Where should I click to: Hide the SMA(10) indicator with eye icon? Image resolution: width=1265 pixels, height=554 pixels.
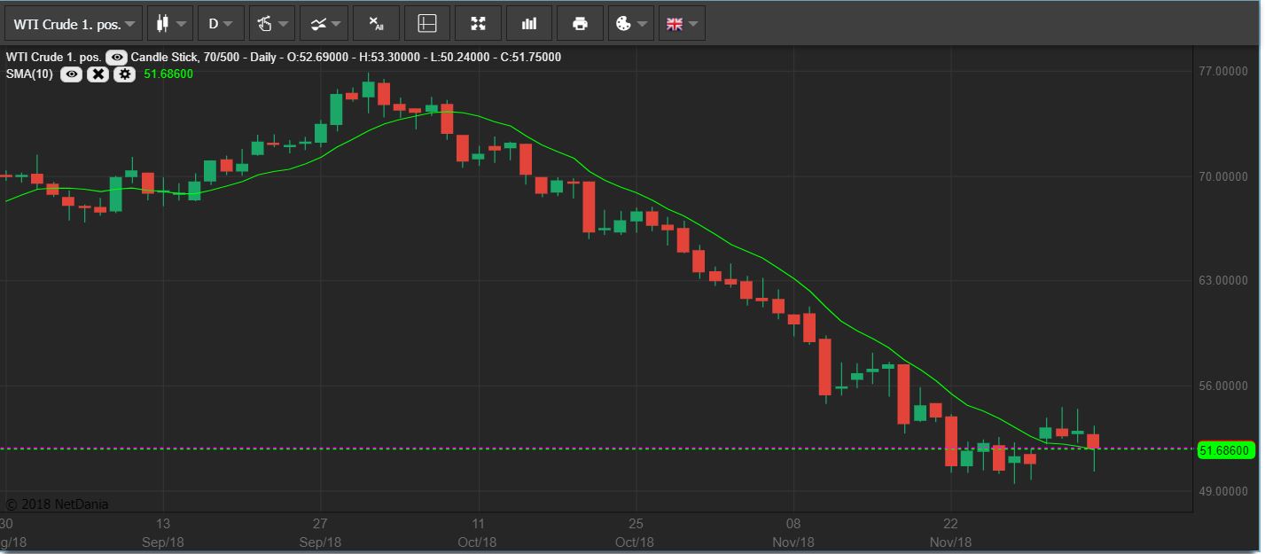(71, 74)
